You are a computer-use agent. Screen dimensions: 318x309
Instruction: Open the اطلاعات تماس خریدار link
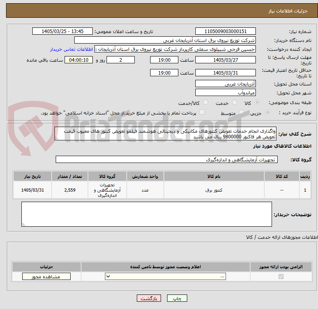pyautogui.click(x=71, y=49)
